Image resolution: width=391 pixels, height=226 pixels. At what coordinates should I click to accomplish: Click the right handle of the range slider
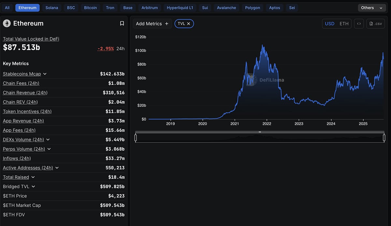(x=384, y=137)
